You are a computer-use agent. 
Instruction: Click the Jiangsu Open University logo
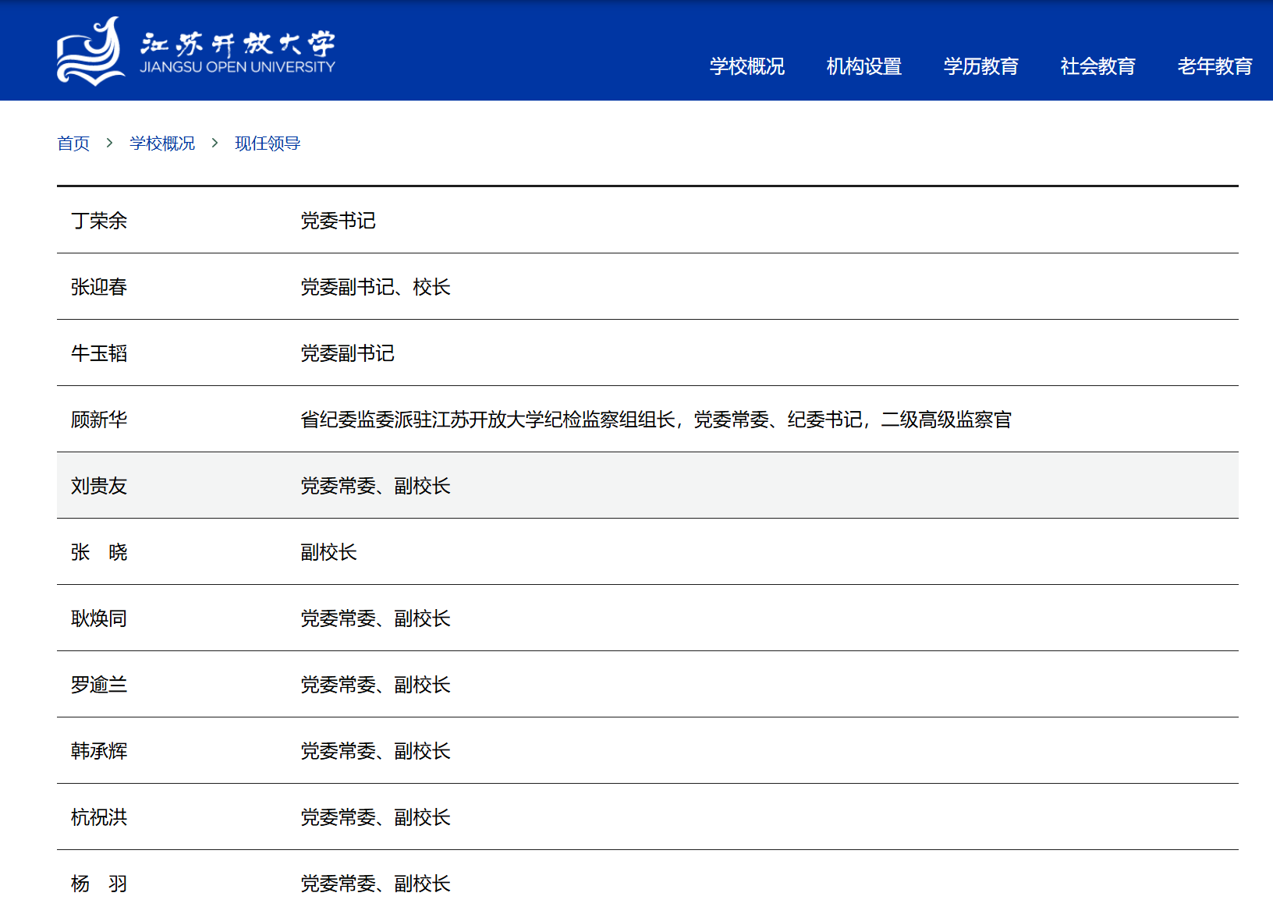pos(196,51)
